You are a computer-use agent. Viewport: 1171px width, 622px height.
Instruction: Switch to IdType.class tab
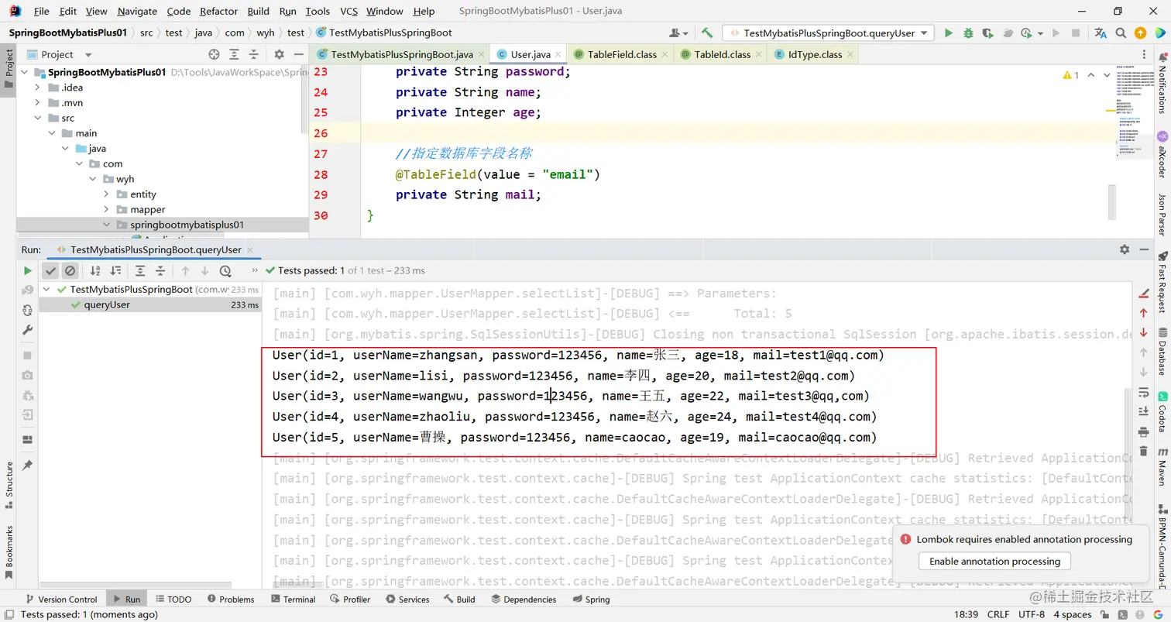(x=815, y=54)
